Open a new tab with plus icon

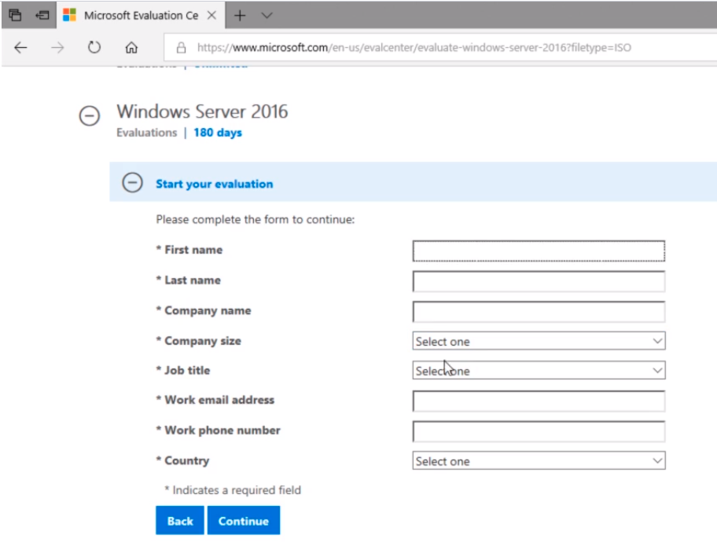[240, 16]
